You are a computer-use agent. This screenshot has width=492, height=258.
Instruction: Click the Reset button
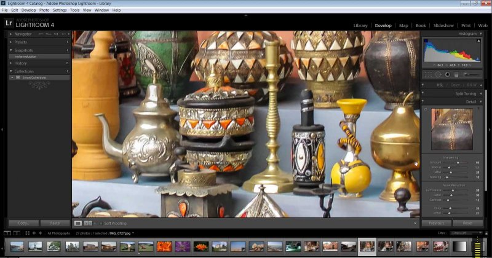467,223
